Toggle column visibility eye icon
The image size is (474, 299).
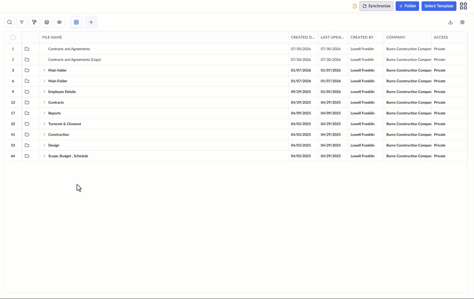(59, 22)
